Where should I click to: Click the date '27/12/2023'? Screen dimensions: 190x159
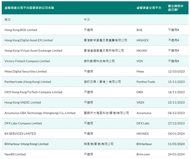point(176,123)
